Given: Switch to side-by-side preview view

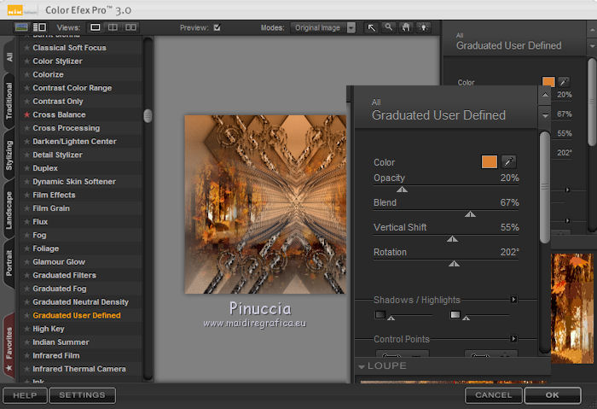Looking at the screenshot, I should click(130, 27).
